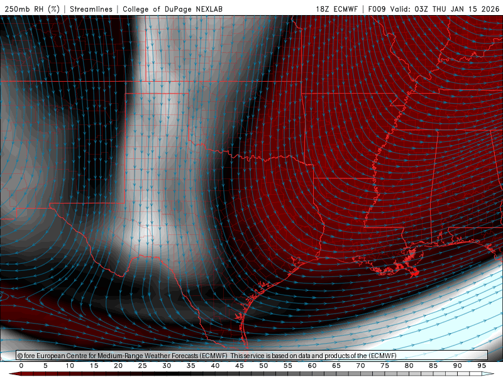Click the '65' color scale label
The image size is (503, 377).
click(336, 366)
